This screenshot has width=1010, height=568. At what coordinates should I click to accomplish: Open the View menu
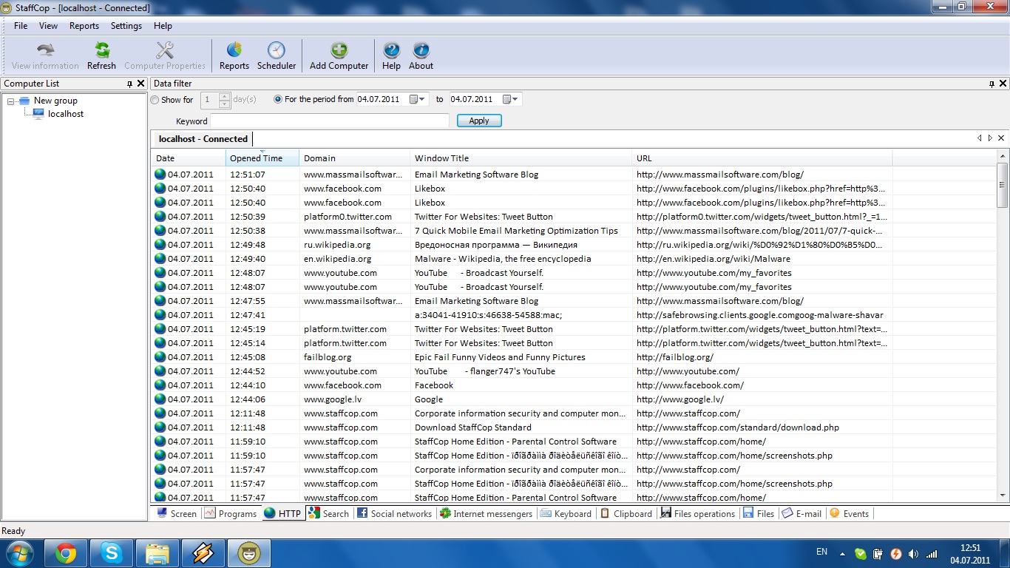click(48, 26)
